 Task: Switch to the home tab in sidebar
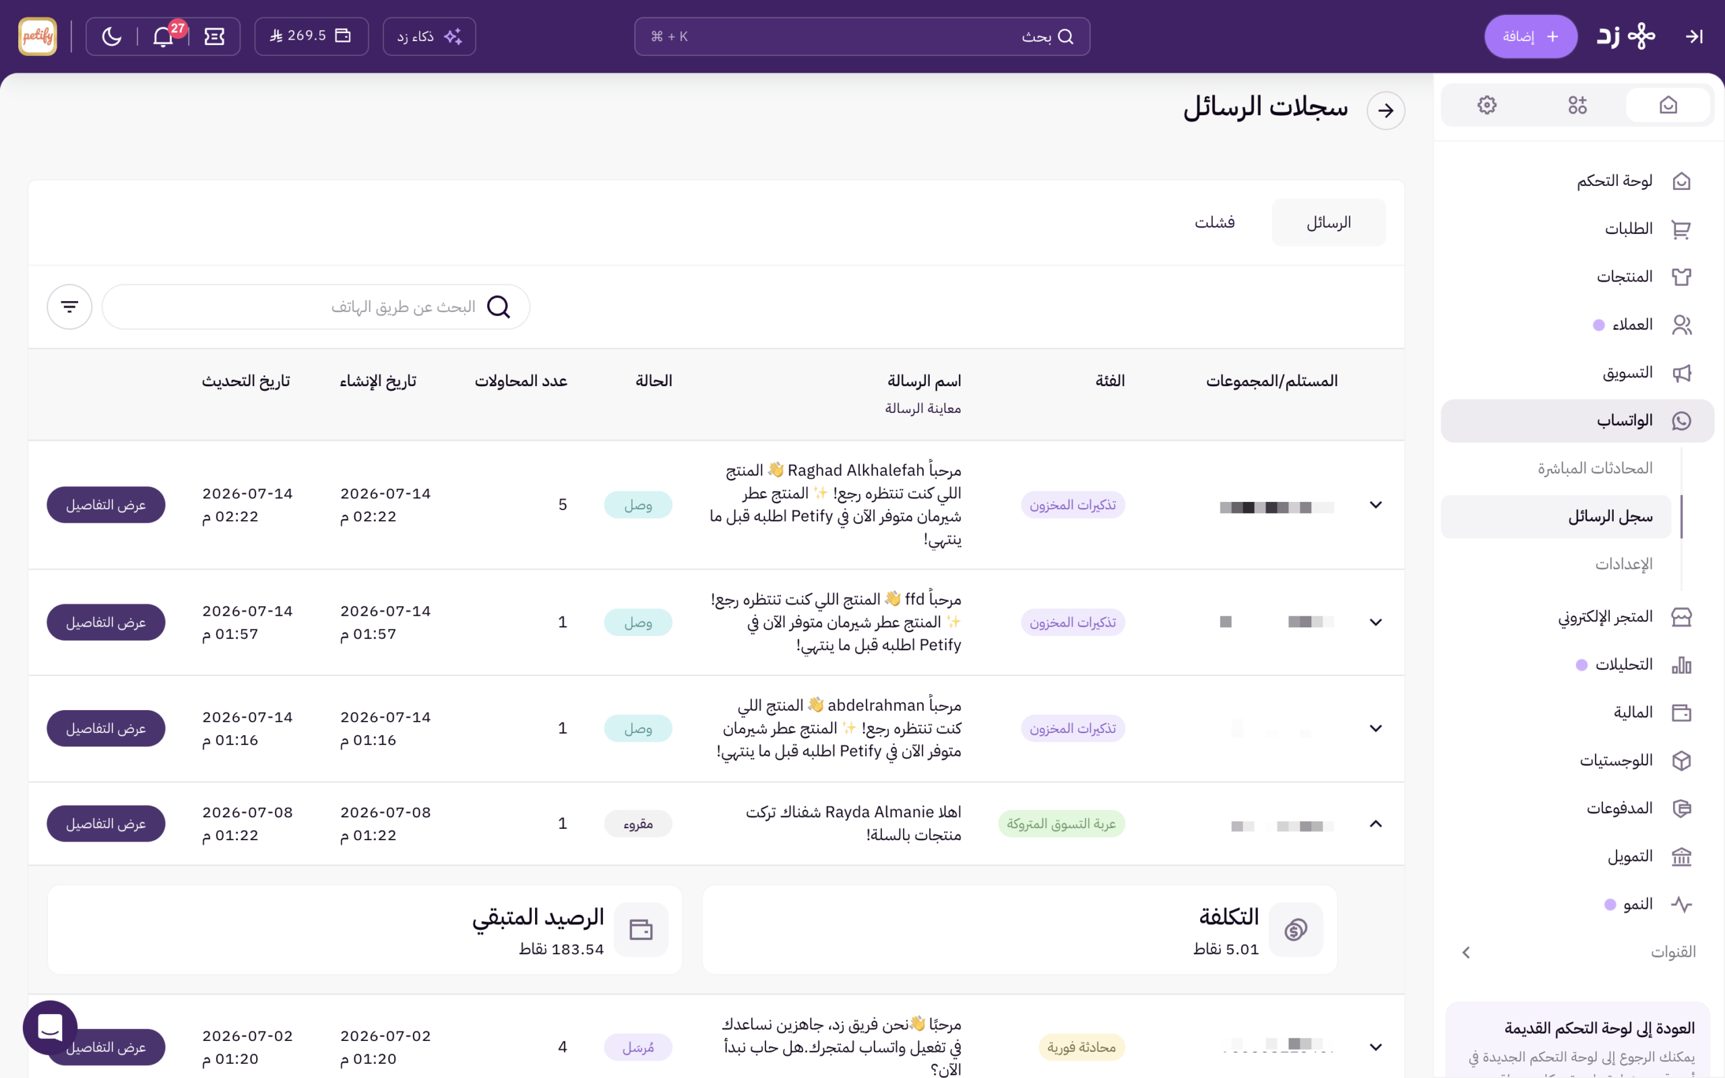pyautogui.click(x=1668, y=106)
